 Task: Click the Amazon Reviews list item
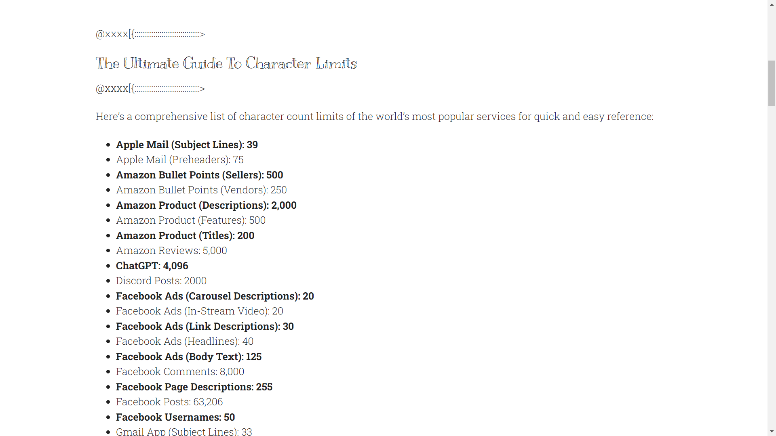point(171,250)
